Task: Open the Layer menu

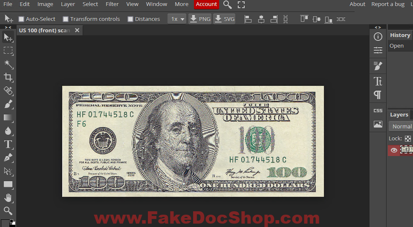Action: (x=68, y=4)
